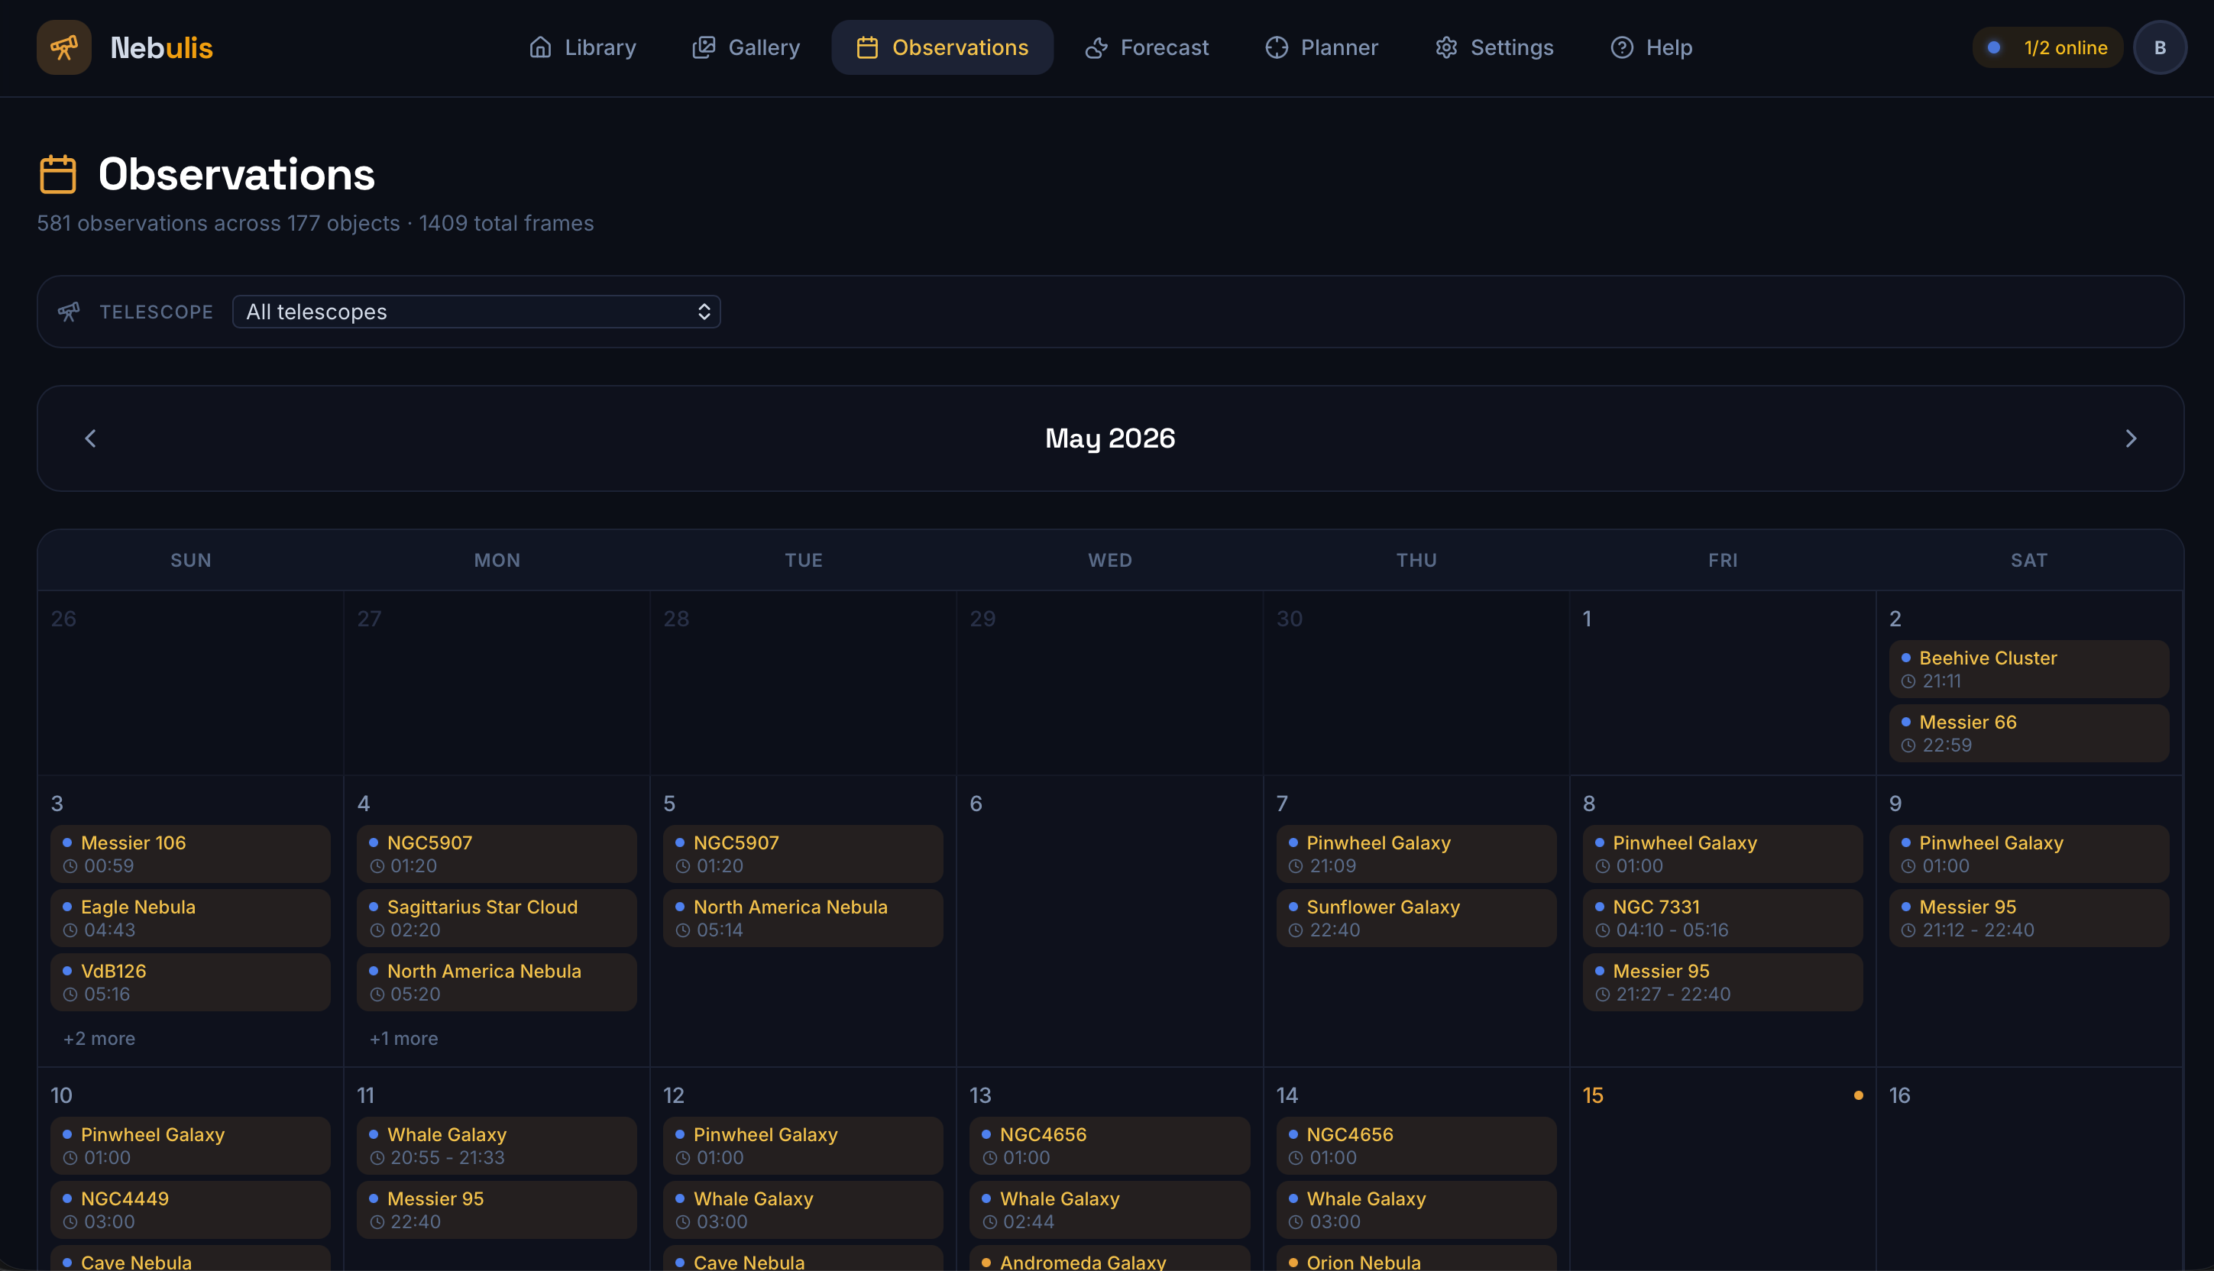Viewport: 2214px width, 1271px height.
Task: Click the Observations calendar icon in navbar
Action: 867,47
